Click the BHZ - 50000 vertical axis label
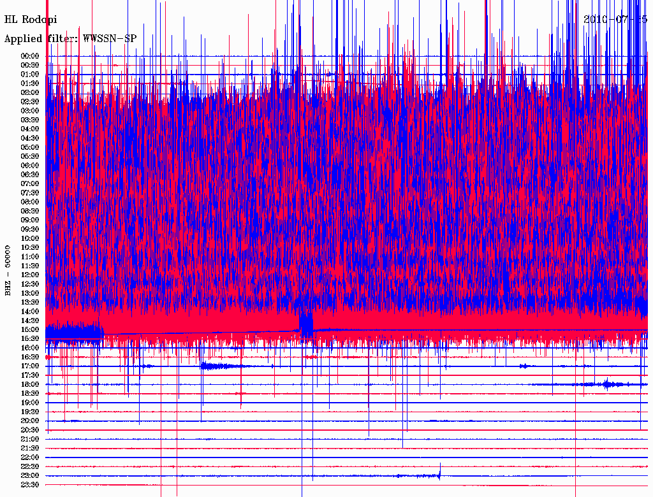 [8, 270]
